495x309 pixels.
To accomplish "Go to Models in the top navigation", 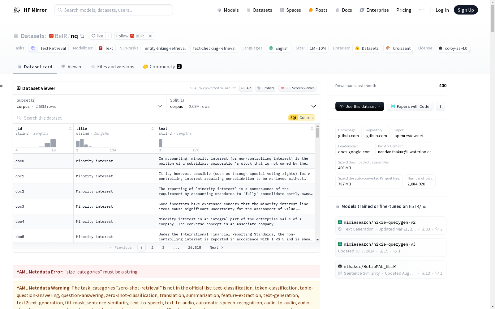I will 228,10.
